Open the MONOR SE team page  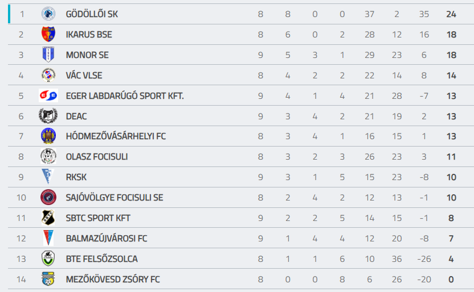(x=87, y=55)
